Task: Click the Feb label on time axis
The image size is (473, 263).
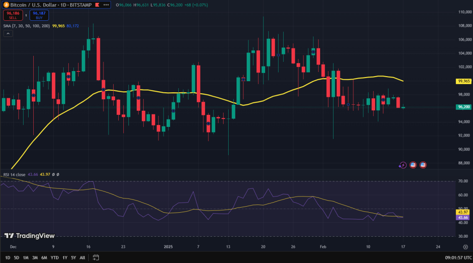Action: click(x=323, y=247)
